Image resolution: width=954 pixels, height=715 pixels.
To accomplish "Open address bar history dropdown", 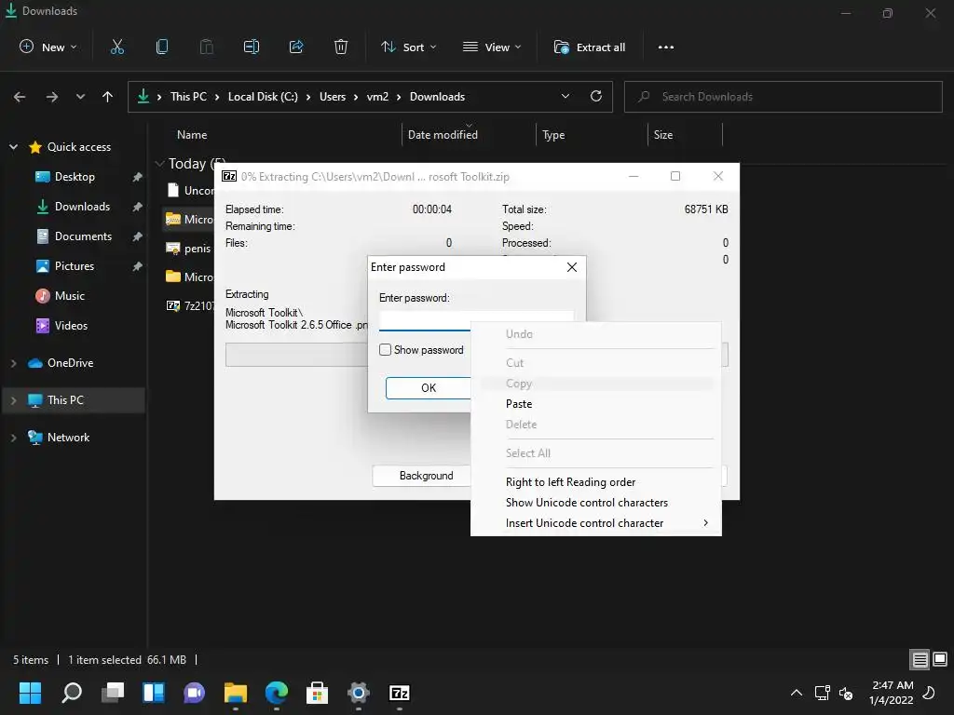I will point(566,96).
